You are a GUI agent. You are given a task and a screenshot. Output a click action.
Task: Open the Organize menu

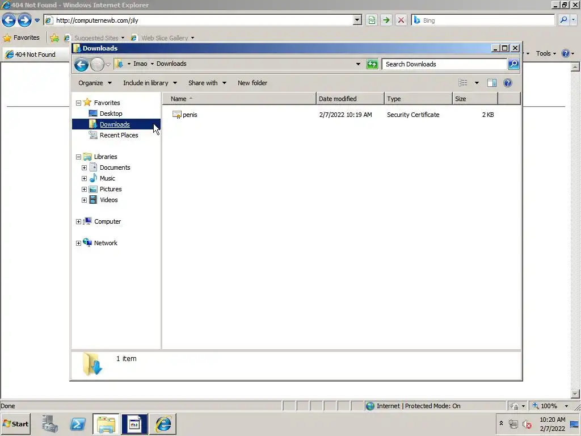tap(95, 83)
